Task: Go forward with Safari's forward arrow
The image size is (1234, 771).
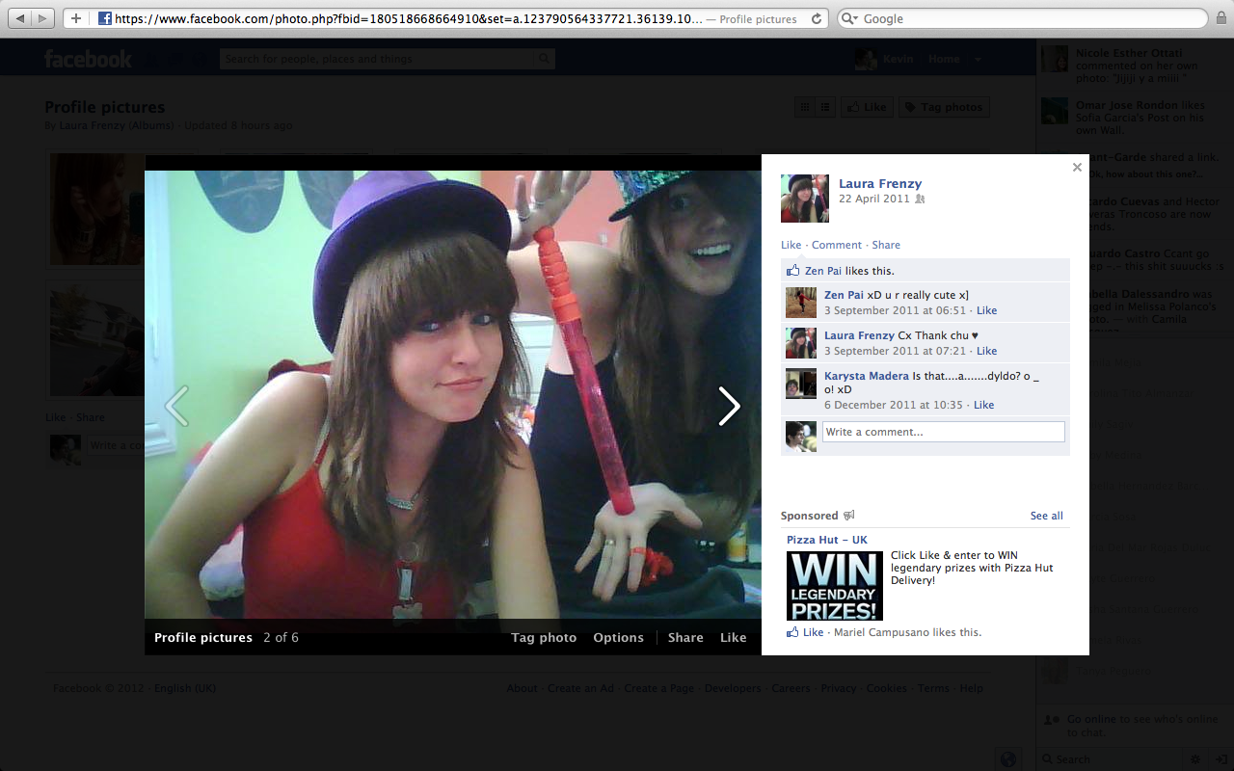Action: tap(43, 18)
